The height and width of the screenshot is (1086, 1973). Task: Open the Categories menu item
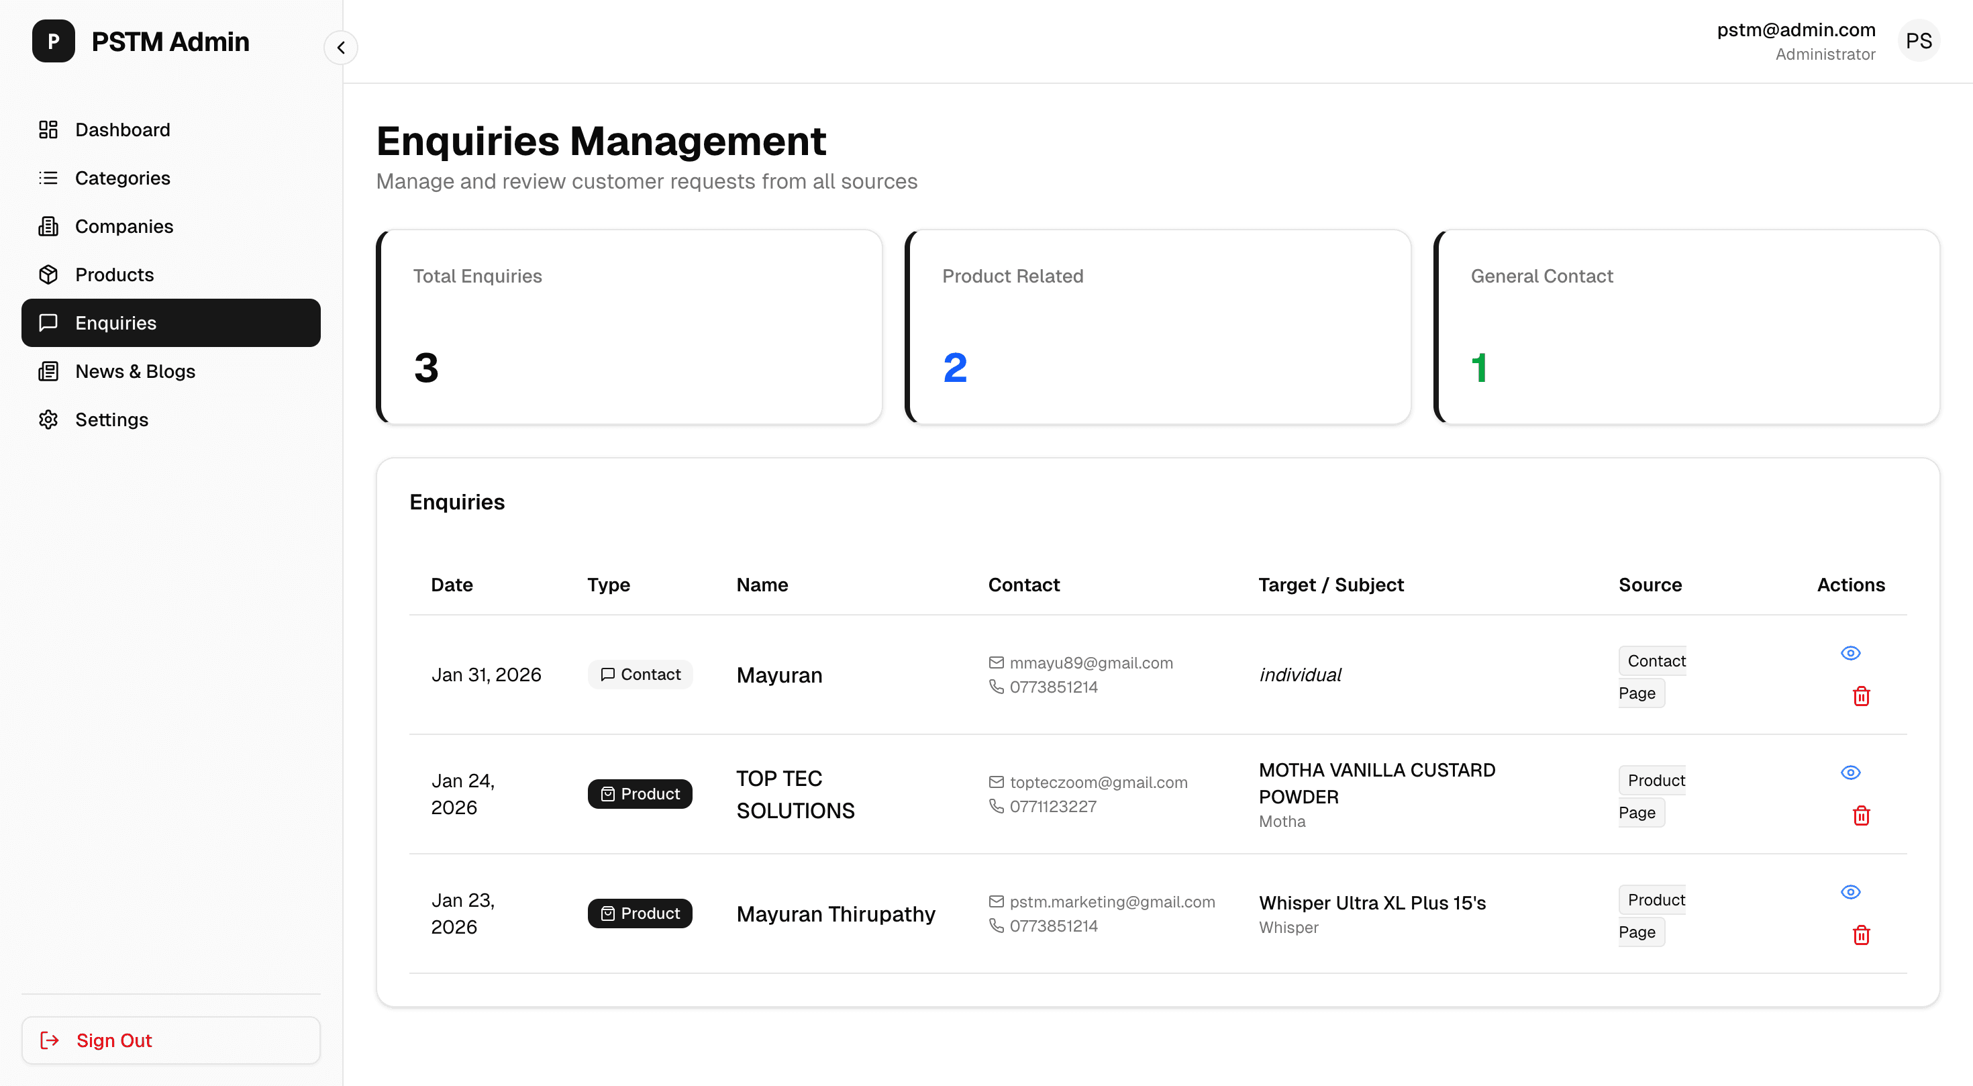(x=171, y=178)
